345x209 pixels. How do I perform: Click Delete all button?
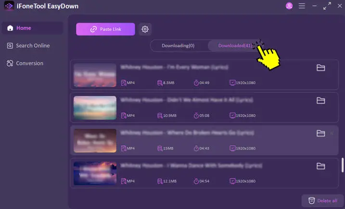pyautogui.click(x=322, y=201)
